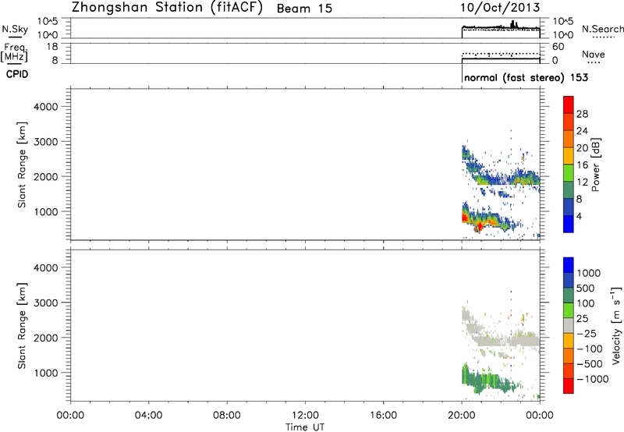This screenshot has height=432, width=624.
Task: Select the '500' label on Velocity colorbar
Action: (x=586, y=288)
